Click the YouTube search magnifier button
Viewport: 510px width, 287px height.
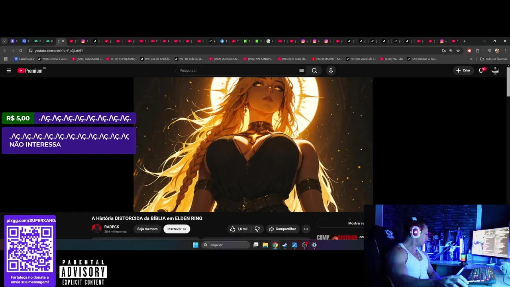[314, 71]
